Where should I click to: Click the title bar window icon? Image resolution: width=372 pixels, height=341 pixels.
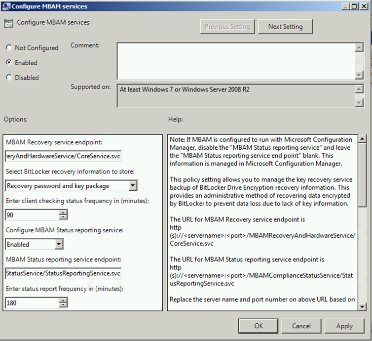click(x=6, y=6)
